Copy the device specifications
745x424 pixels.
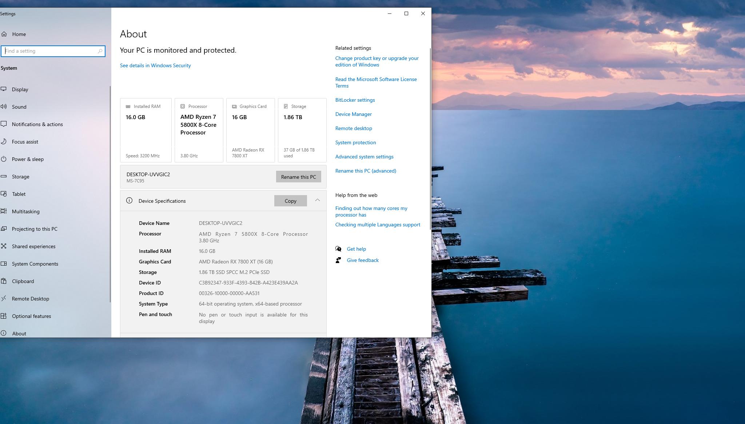click(291, 201)
